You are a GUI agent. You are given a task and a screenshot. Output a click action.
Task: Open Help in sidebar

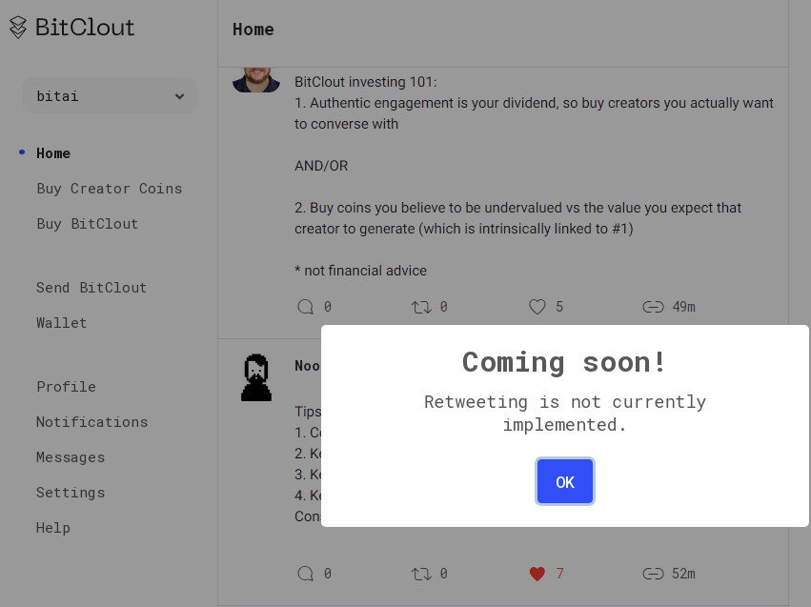click(x=53, y=528)
